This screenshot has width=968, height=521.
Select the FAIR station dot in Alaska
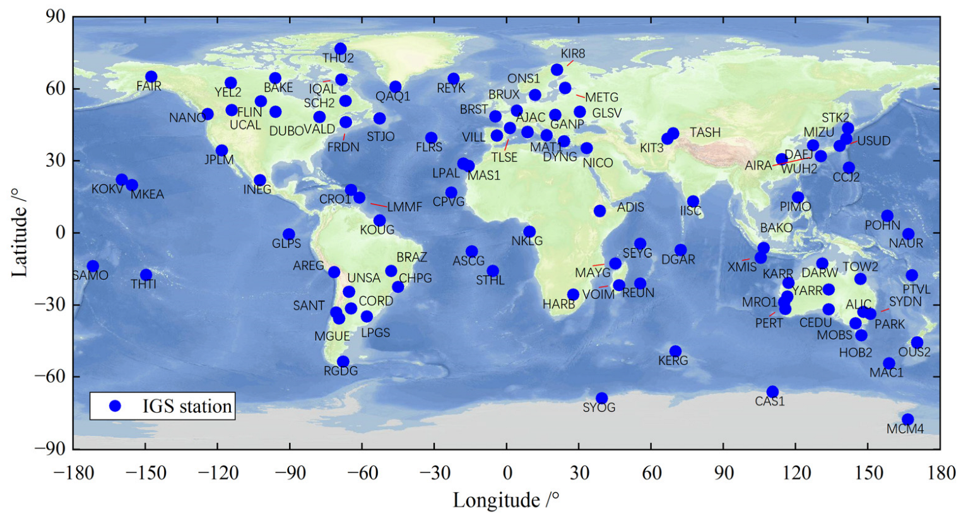pos(151,77)
